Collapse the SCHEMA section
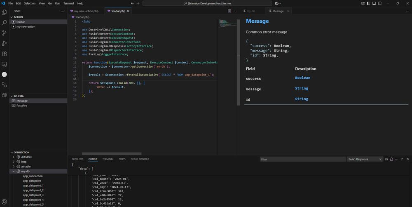This screenshot has height=207, width=412. [12, 96]
